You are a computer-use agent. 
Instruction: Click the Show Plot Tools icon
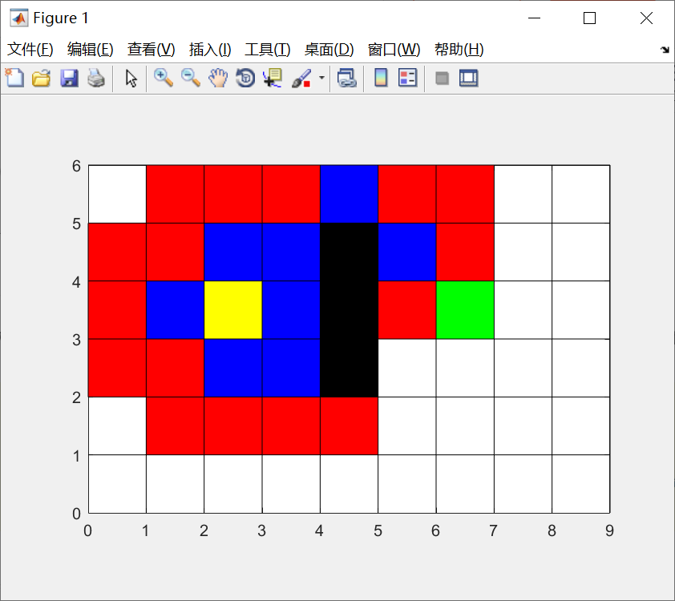[469, 79]
